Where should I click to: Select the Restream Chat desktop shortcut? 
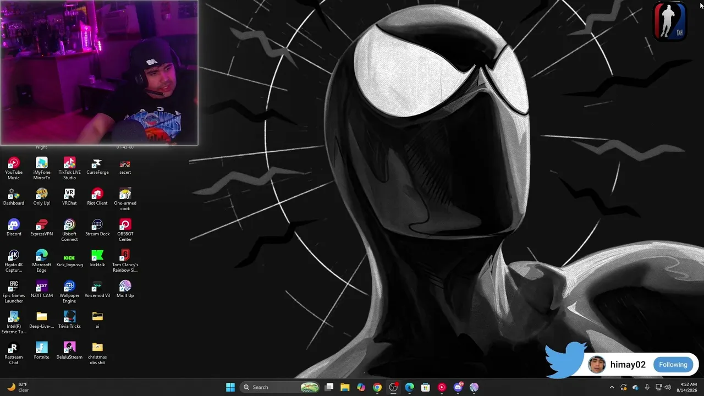click(x=14, y=353)
